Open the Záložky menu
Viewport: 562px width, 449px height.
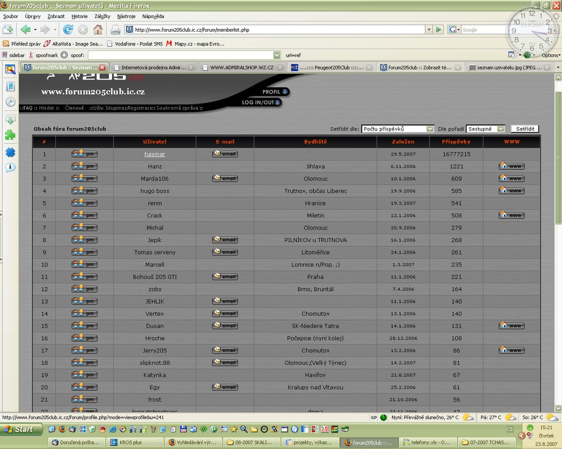coord(102,16)
